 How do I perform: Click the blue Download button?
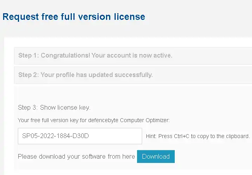point(156,156)
